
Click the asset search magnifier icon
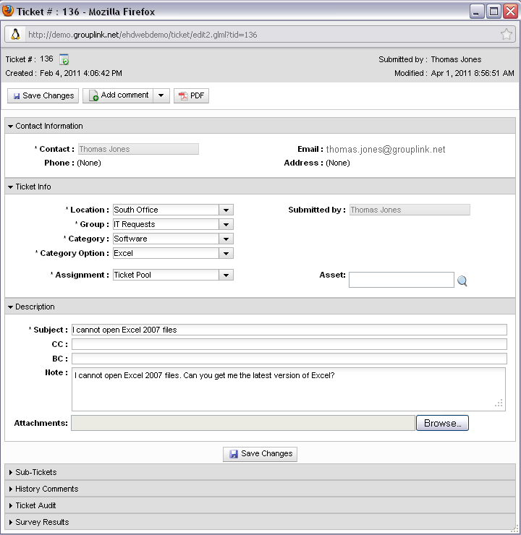tap(462, 281)
